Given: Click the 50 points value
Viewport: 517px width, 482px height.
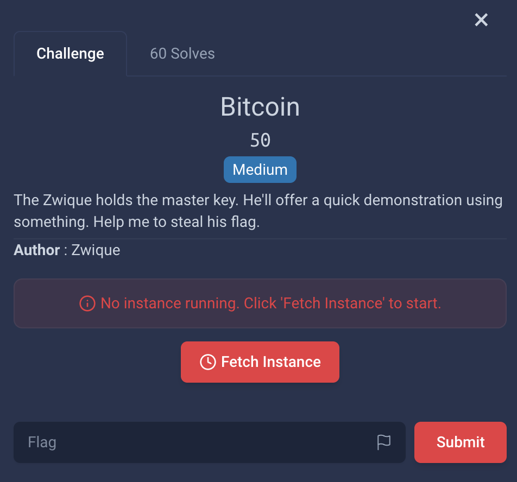Looking at the screenshot, I should 260,141.
